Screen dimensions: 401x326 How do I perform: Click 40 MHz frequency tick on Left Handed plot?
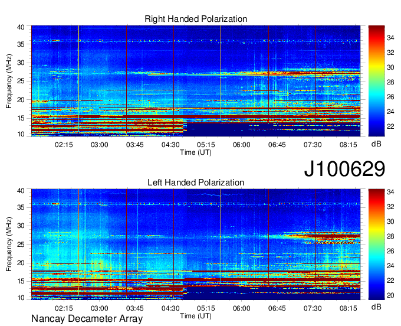click(21, 191)
